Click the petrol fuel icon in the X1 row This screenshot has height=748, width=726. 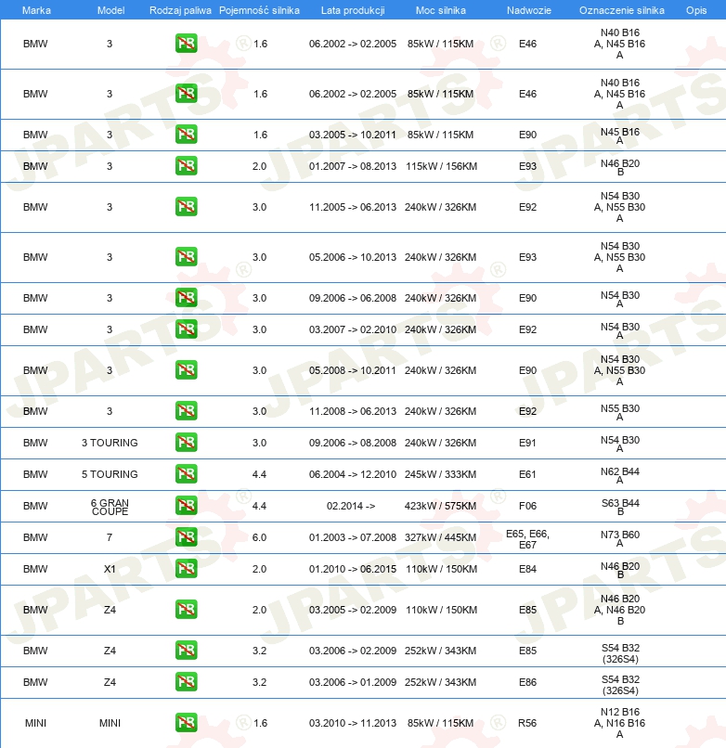tap(187, 568)
